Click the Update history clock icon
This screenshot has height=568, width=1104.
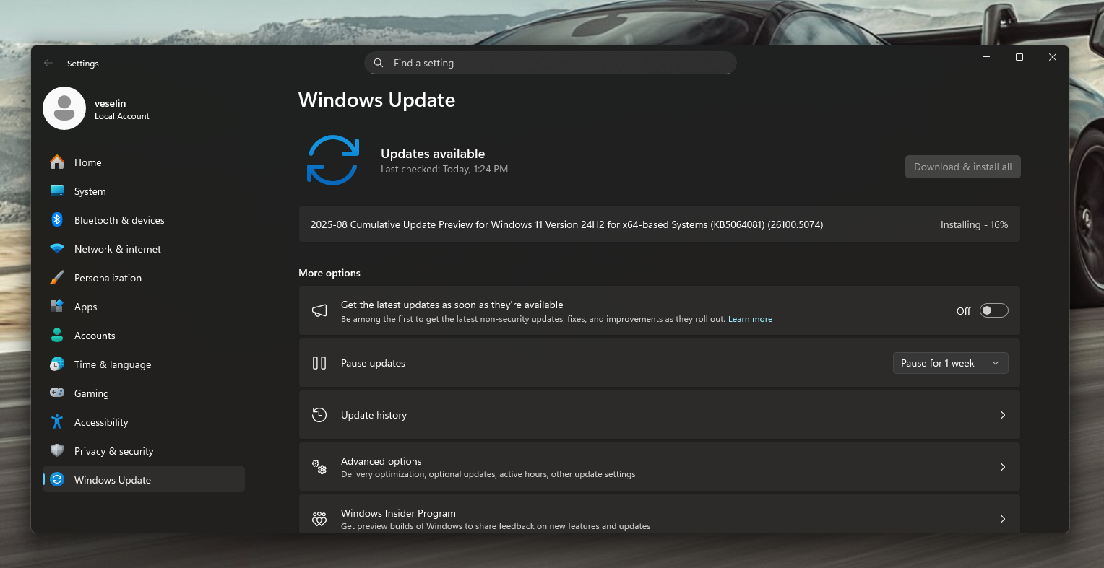tap(319, 415)
